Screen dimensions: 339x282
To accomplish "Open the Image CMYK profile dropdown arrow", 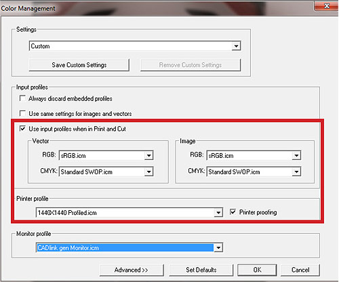I will [296, 172].
